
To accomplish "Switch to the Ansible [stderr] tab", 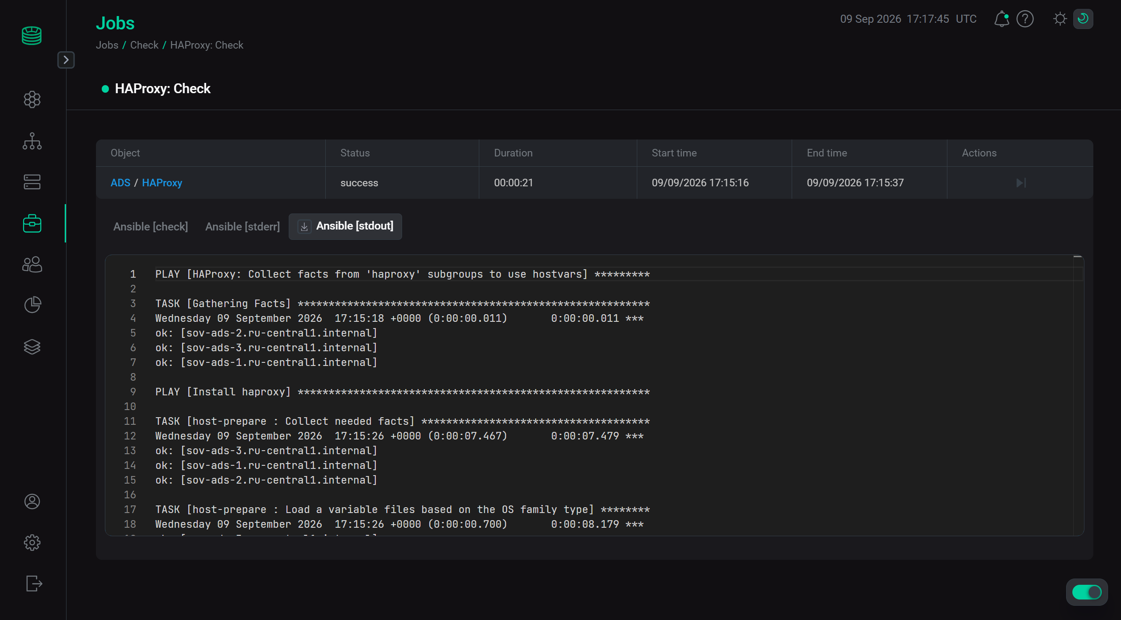I will 242,226.
